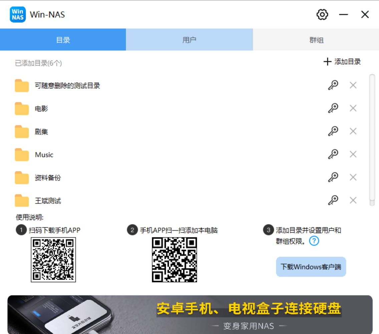Switch to the 目录 tab

tap(63, 40)
